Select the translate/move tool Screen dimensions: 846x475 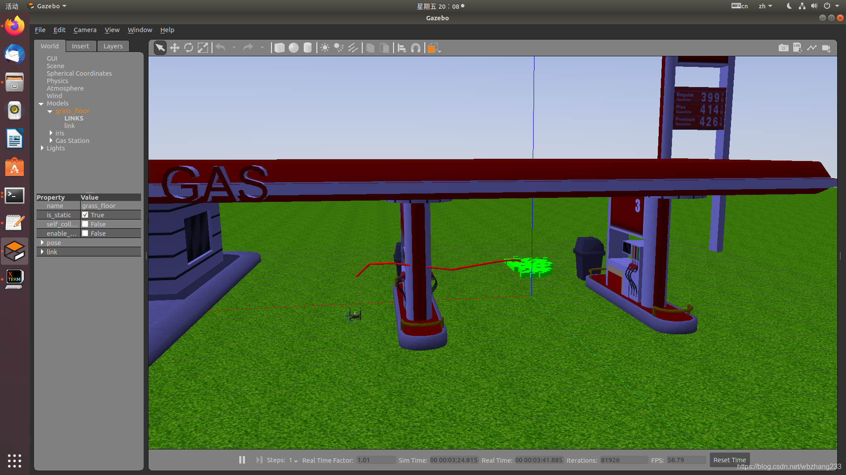174,47
